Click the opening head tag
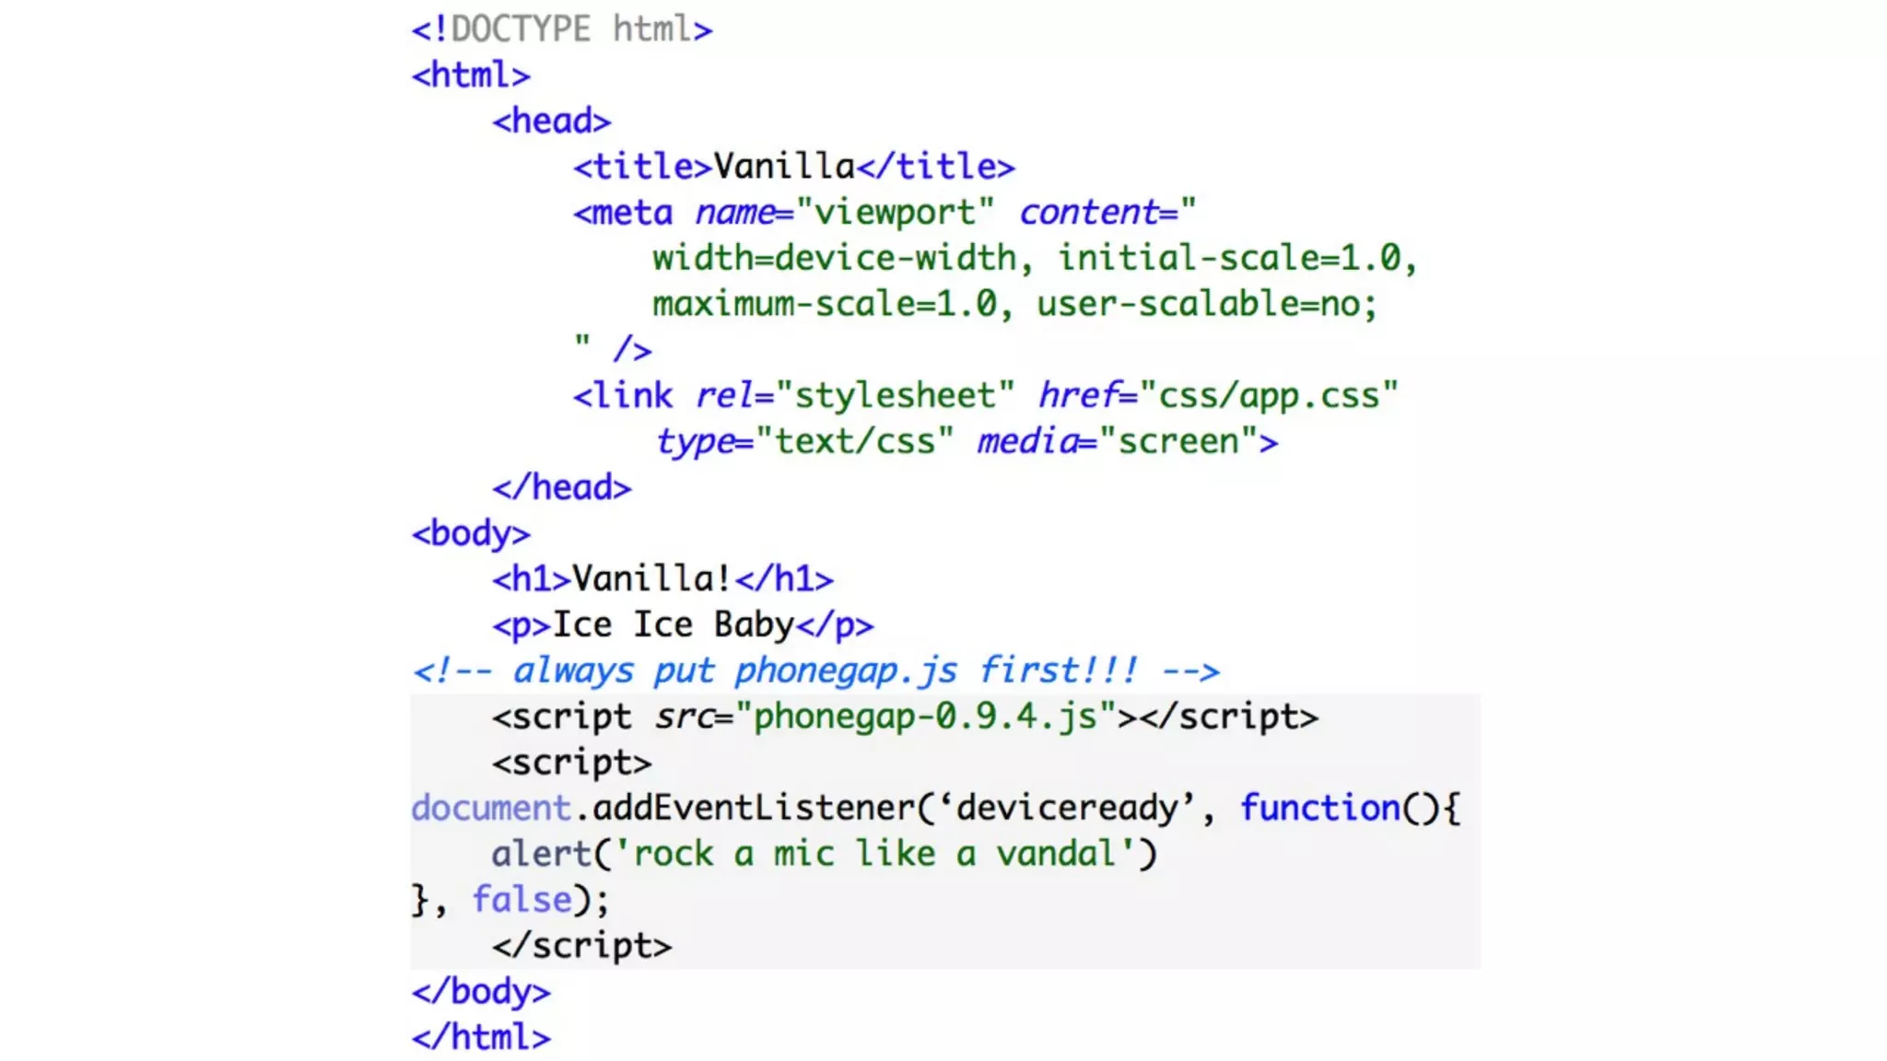 (551, 122)
